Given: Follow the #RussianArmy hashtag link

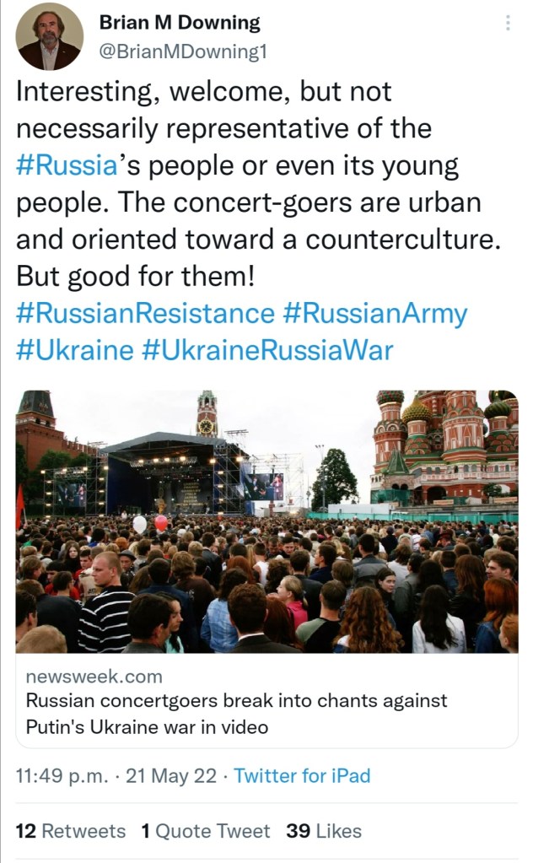Looking at the screenshot, I should point(374,313).
